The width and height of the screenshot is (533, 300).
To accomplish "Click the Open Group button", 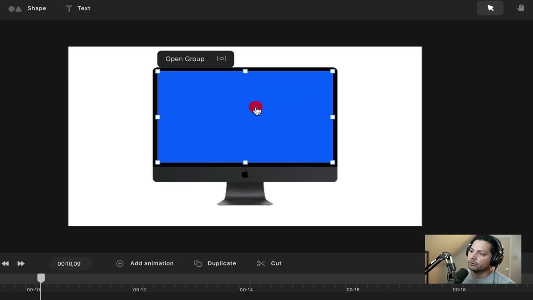I will [x=185, y=59].
